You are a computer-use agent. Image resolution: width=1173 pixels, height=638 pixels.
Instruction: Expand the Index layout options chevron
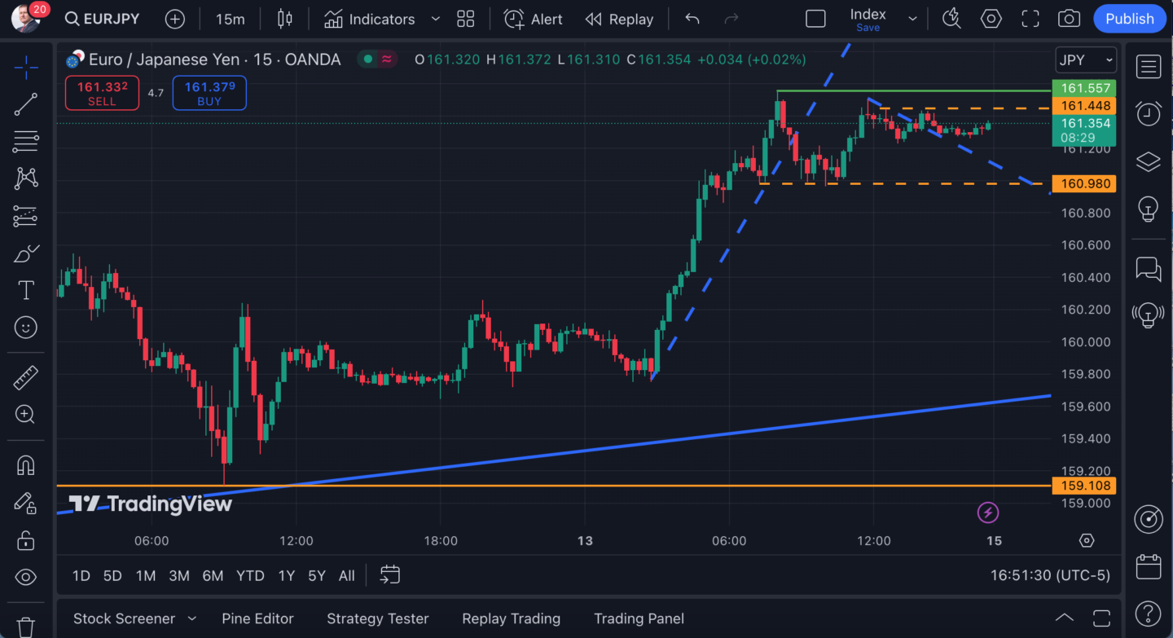click(912, 19)
